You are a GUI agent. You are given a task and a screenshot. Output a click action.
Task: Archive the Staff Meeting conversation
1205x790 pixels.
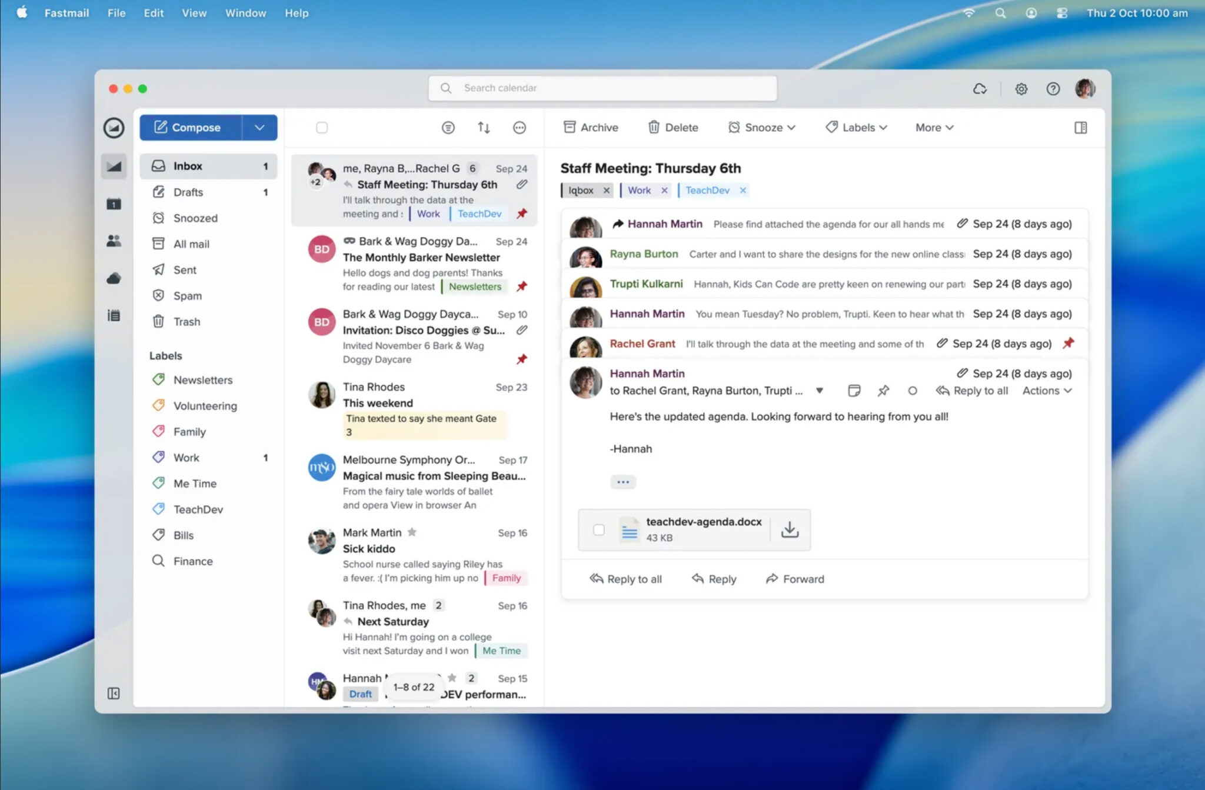[590, 127]
